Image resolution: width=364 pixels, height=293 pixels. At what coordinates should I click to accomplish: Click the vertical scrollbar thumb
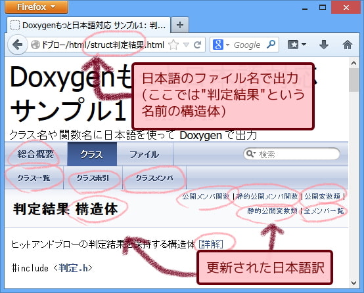pyautogui.click(x=353, y=80)
